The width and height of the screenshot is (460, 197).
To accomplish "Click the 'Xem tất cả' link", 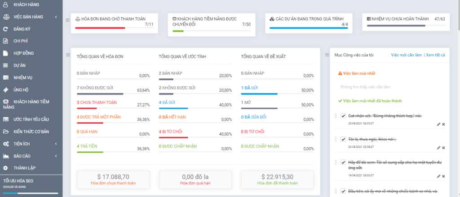I will coord(435,55).
